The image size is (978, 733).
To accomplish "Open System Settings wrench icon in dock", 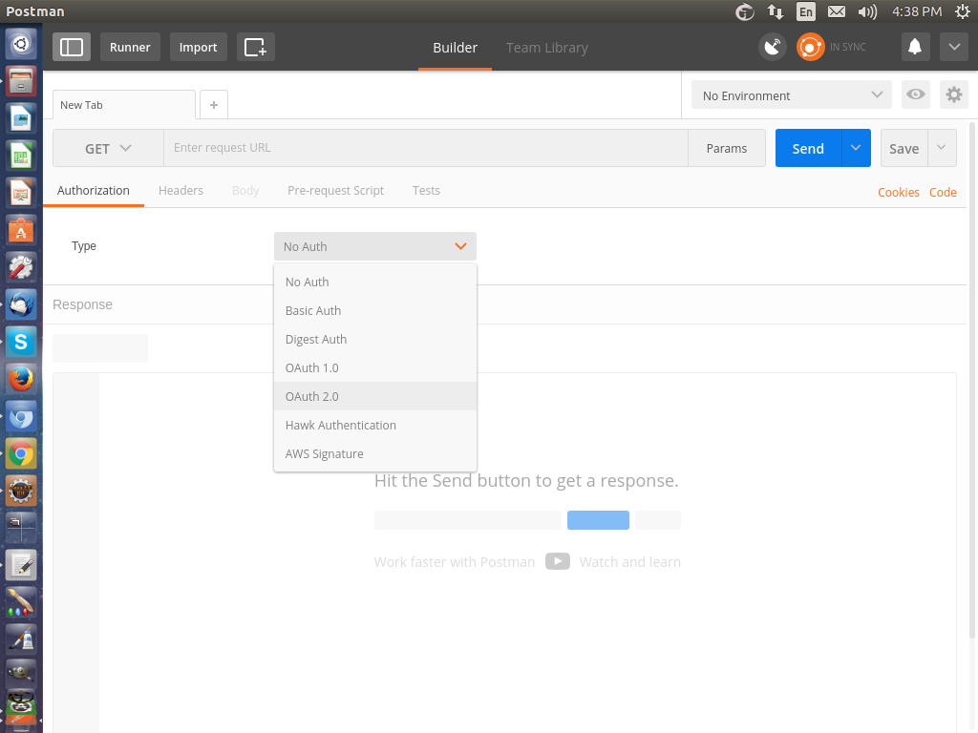I will [x=21, y=267].
